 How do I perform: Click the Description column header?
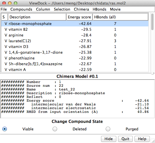pos(37,17)
